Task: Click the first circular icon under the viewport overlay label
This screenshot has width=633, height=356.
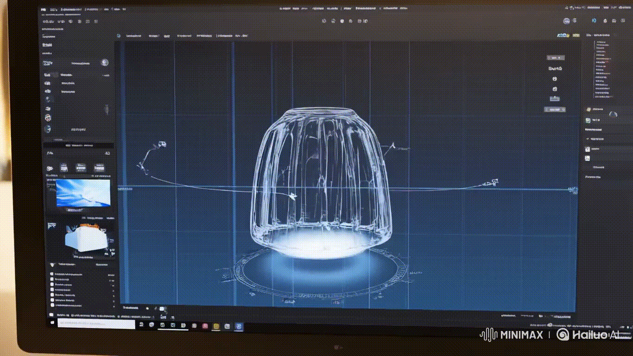Action: pyautogui.click(x=555, y=79)
